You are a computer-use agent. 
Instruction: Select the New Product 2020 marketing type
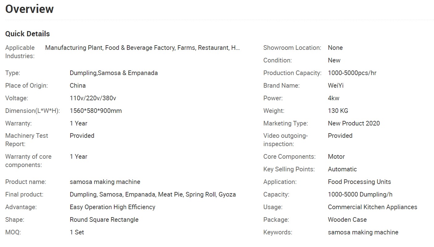(354, 123)
